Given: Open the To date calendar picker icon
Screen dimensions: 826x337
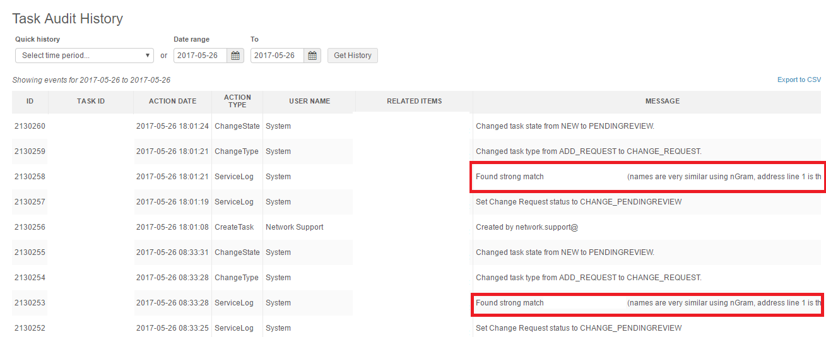Looking at the screenshot, I should click(312, 56).
